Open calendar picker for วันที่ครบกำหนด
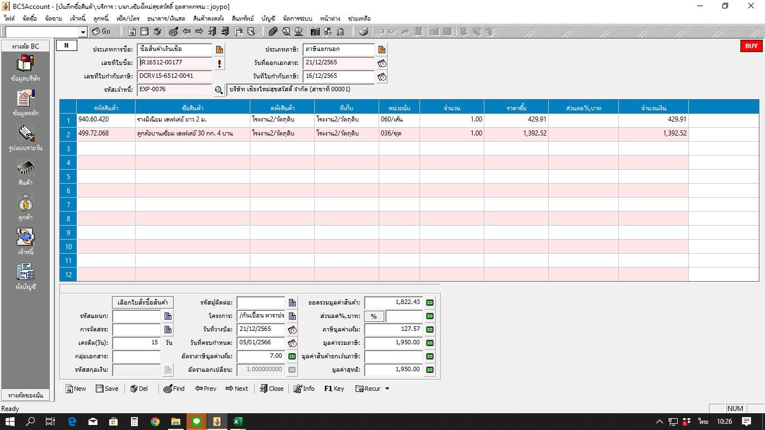The width and height of the screenshot is (765, 430). point(292,343)
